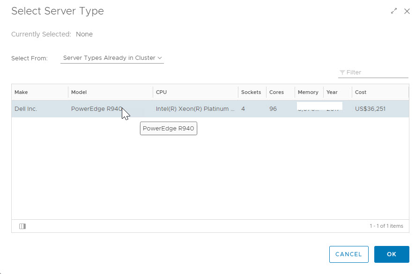Select the Intel(R) Xeon(R) Platinum CPU cell

(195, 109)
